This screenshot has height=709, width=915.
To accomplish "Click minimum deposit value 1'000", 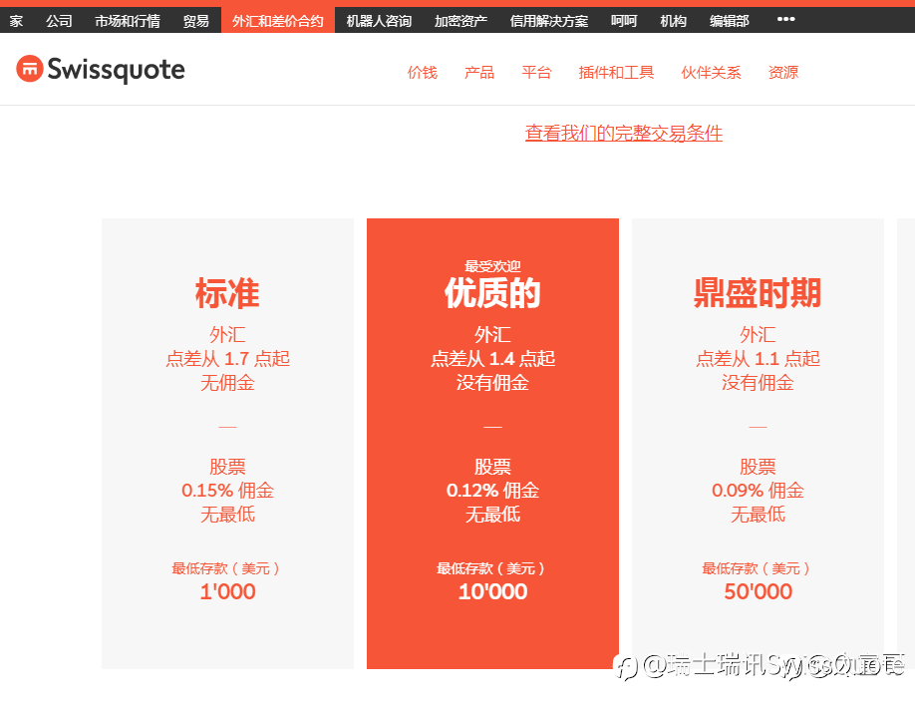I will tap(227, 591).
